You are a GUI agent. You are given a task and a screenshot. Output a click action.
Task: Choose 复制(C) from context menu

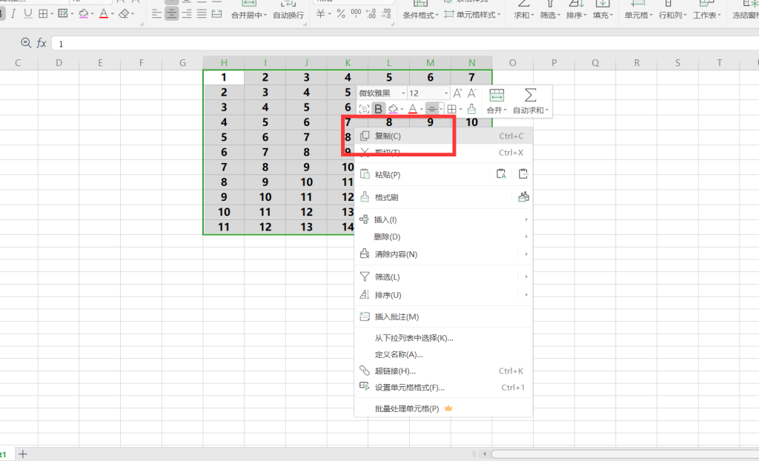pos(443,136)
